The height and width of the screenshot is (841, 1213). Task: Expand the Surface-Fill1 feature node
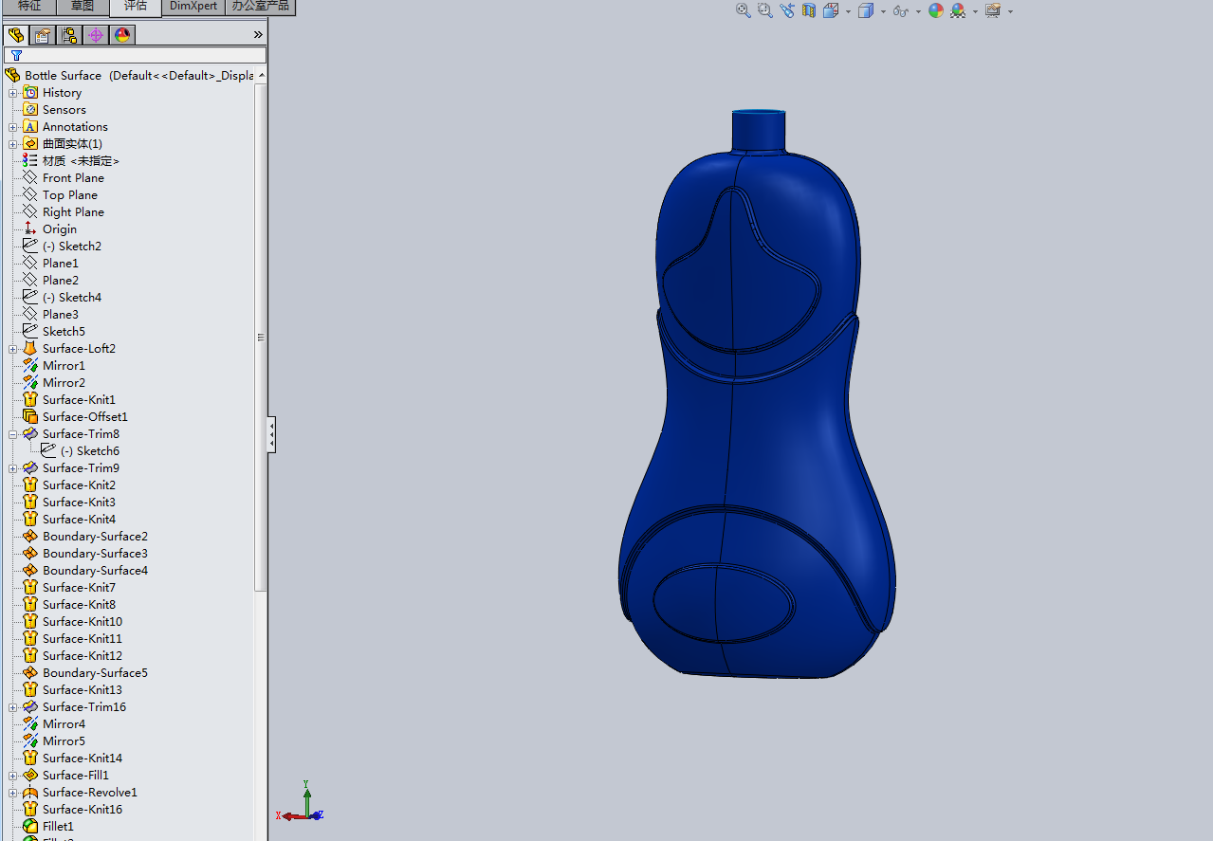click(13, 776)
